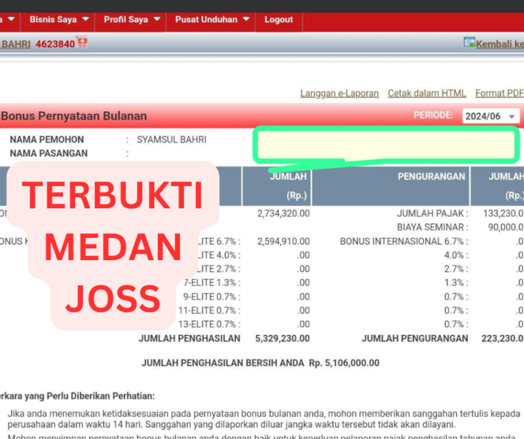Click the member number 4623840
The image size is (524, 439).
click(x=55, y=44)
